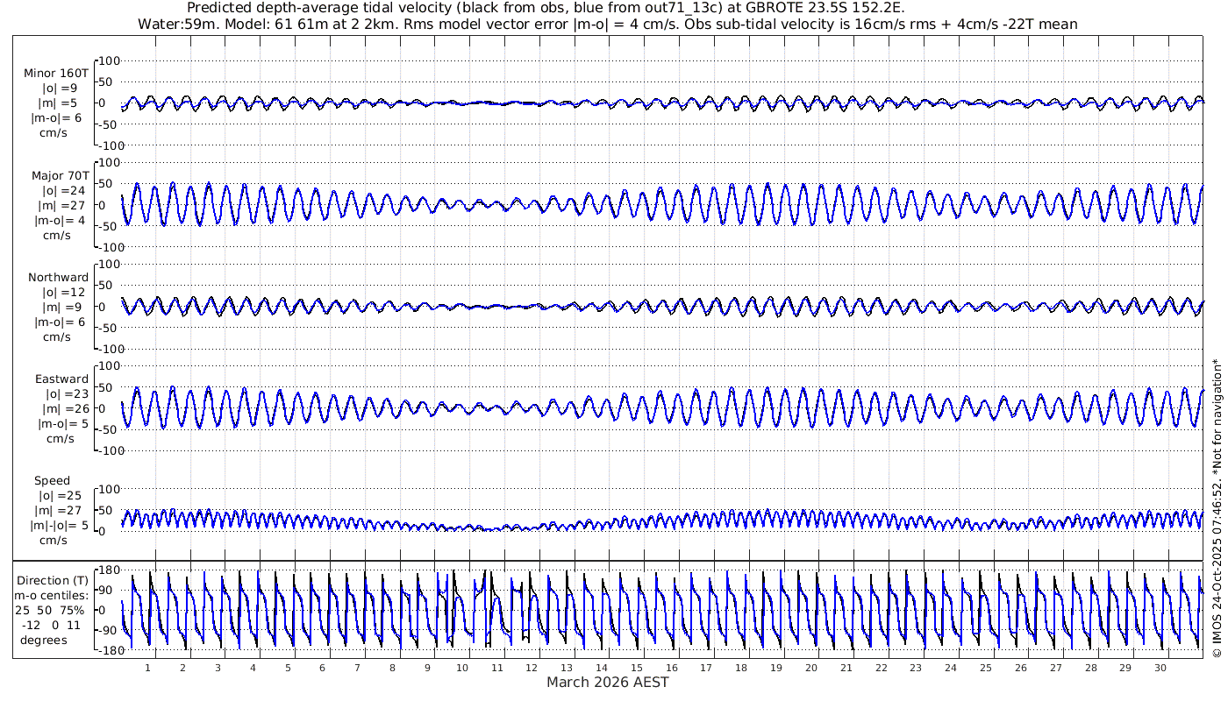This screenshot has width=1228, height=701.
Task: Select day 10 on the date axis
Action: click(x=462, y=668)
